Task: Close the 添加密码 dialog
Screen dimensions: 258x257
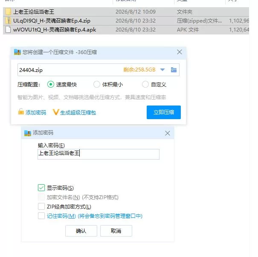Action: pyautogui.click(x=168, y=133)
